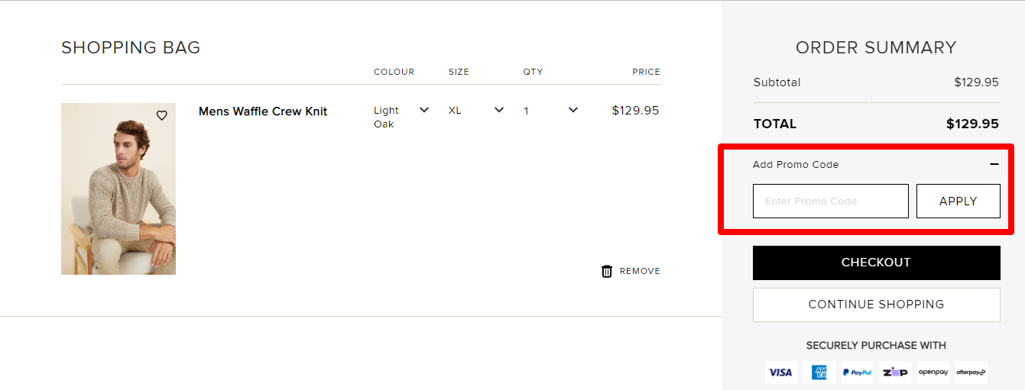
Task: Open the Mens Waffle Crew Knit link
Action: tap(262, 111)
